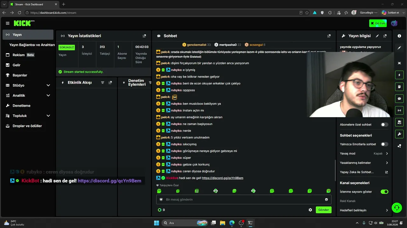Toggle the camera icon in the right rail

pyautogui.click(x=399, y=122)
